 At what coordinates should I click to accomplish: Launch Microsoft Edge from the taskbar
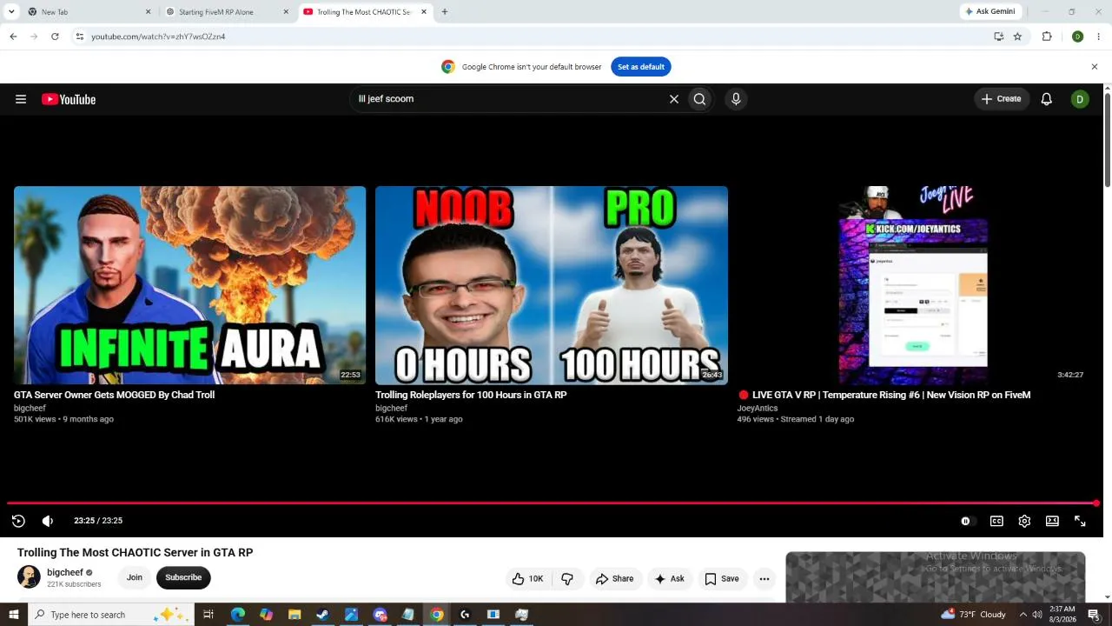click(238, 615)
